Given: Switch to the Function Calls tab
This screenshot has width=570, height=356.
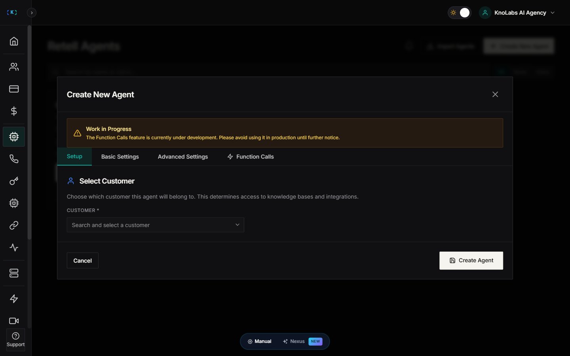Looking at the screenshot, I should (251, 157).
